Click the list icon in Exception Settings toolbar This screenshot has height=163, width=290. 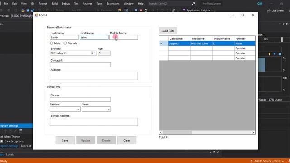pos(20,131)
